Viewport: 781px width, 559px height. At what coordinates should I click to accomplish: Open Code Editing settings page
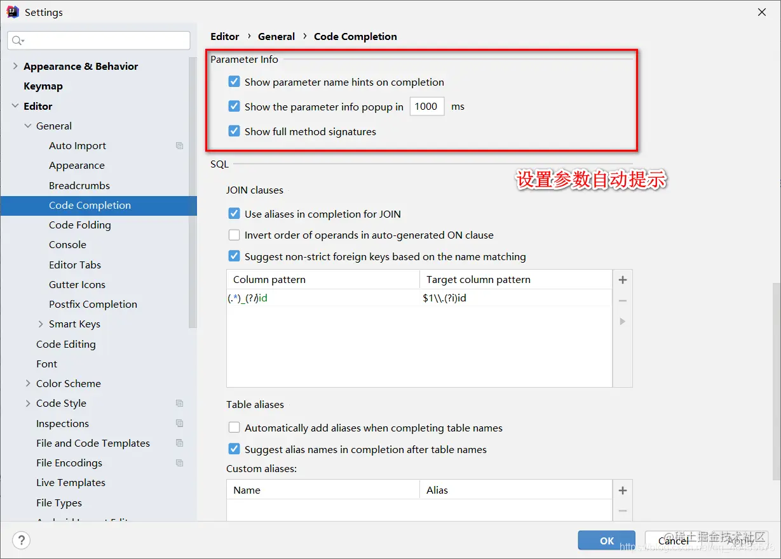pyautogui.click(x=66, y=344)
